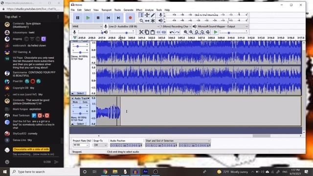Image resolution: width=313 pixels, height=176 pixels.
Task: Redo the last undone action
Action: tap(177, 32)
